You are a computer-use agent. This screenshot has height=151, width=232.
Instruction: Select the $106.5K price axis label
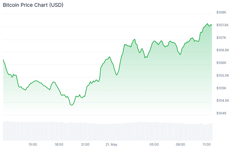pyautogui.click(x=223, y=50)
